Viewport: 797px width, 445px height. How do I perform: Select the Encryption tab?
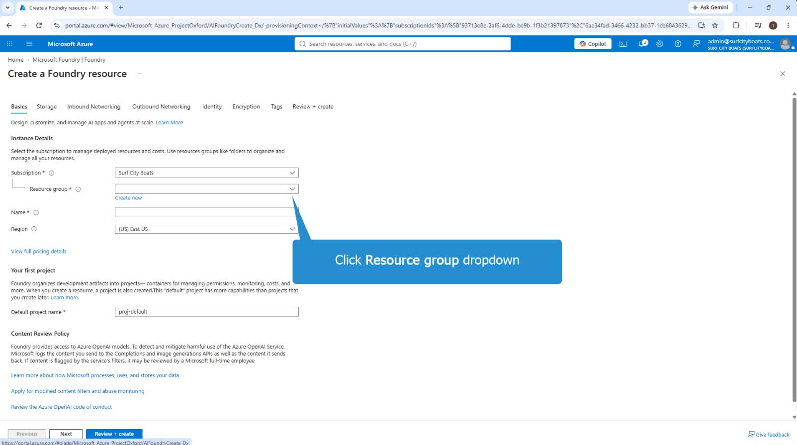click(246, 107)
